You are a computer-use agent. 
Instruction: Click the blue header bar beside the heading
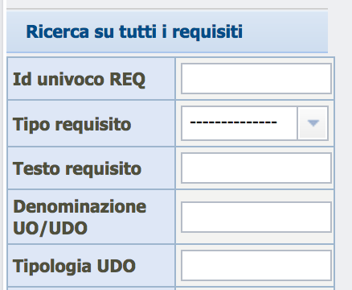click(285, 31)
